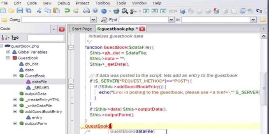
Task: Click the up-pointing green arrow pane icon
Action: click(x=155, y=11)
